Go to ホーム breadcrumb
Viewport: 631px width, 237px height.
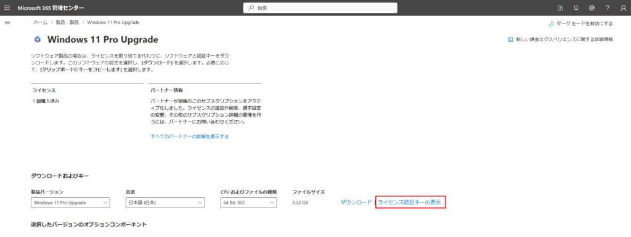pyautogui.click(x=40, y=23)
